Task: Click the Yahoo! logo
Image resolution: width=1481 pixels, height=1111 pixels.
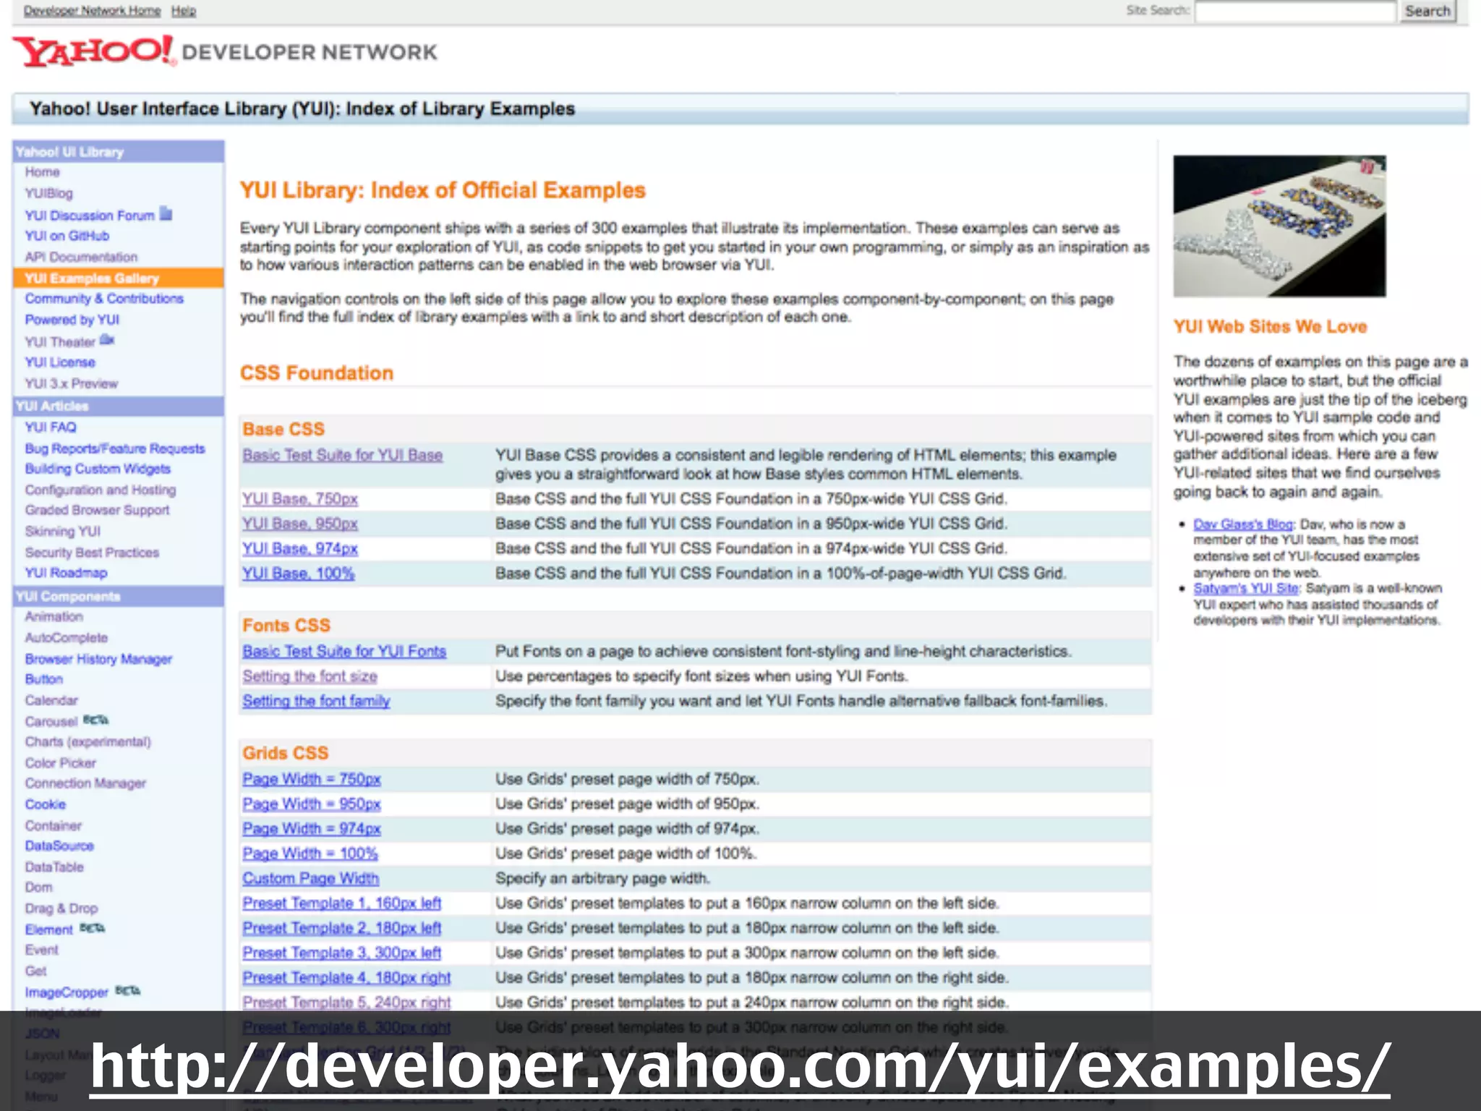Action: coord(94,51)
